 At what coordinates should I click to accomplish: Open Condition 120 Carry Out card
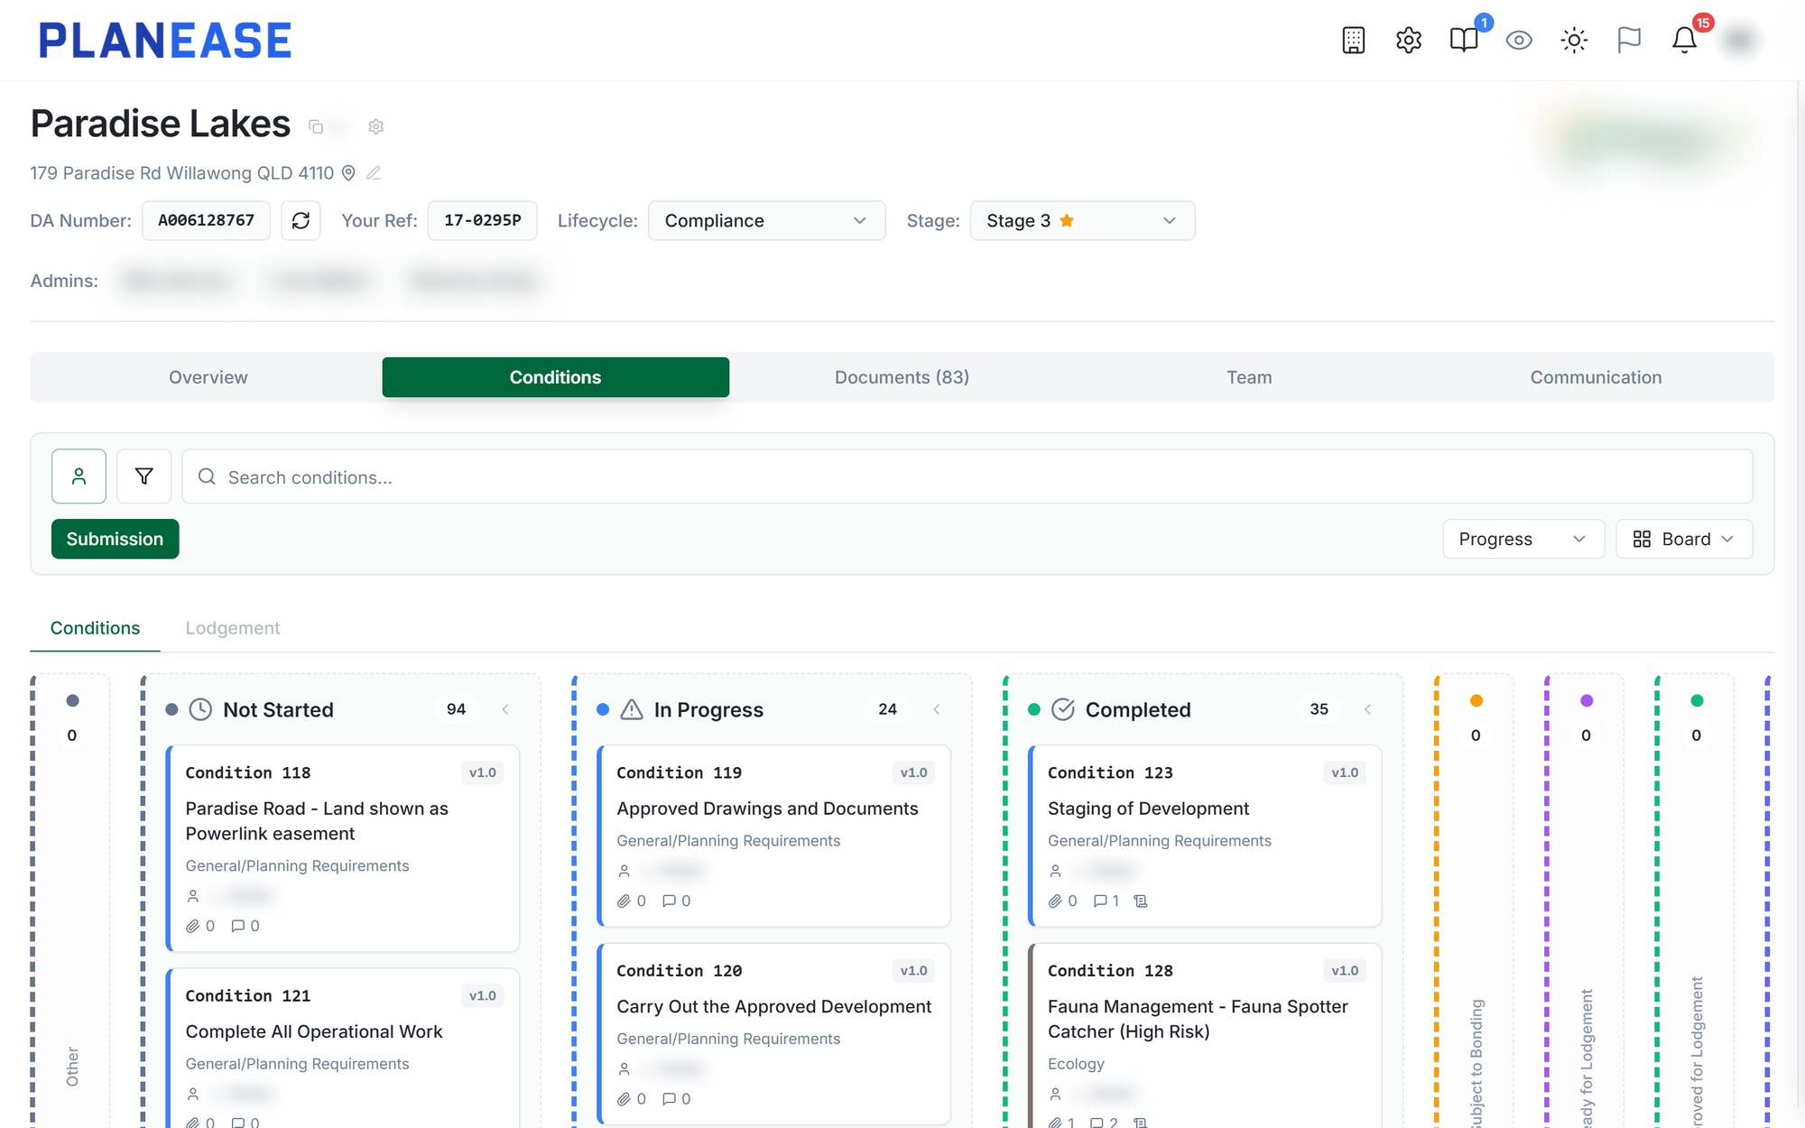[774, 1034]
